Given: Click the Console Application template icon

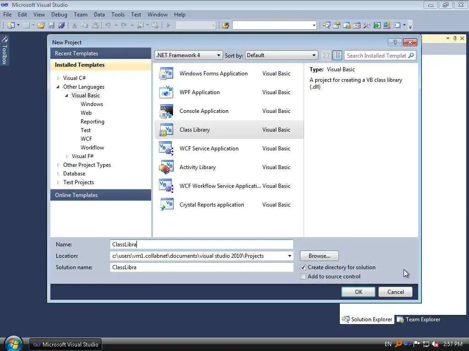Looking at the screenshot, I should 166,111.
